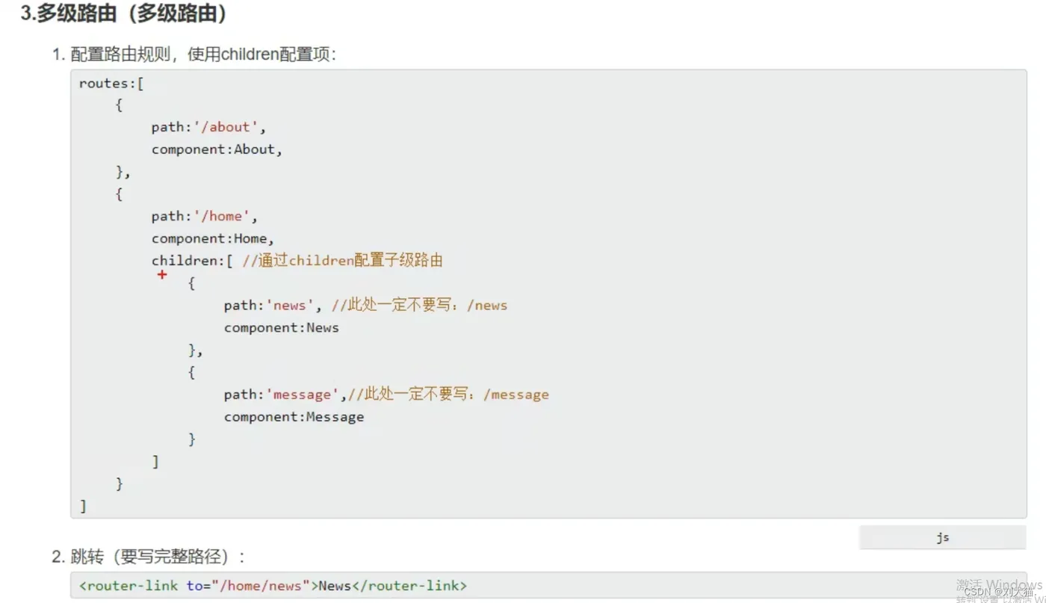Click comment "//此处一定不要写：/message"
The width and height of the screenshot is (1046, 603).
pyautogui.click(x=448, y=394)
